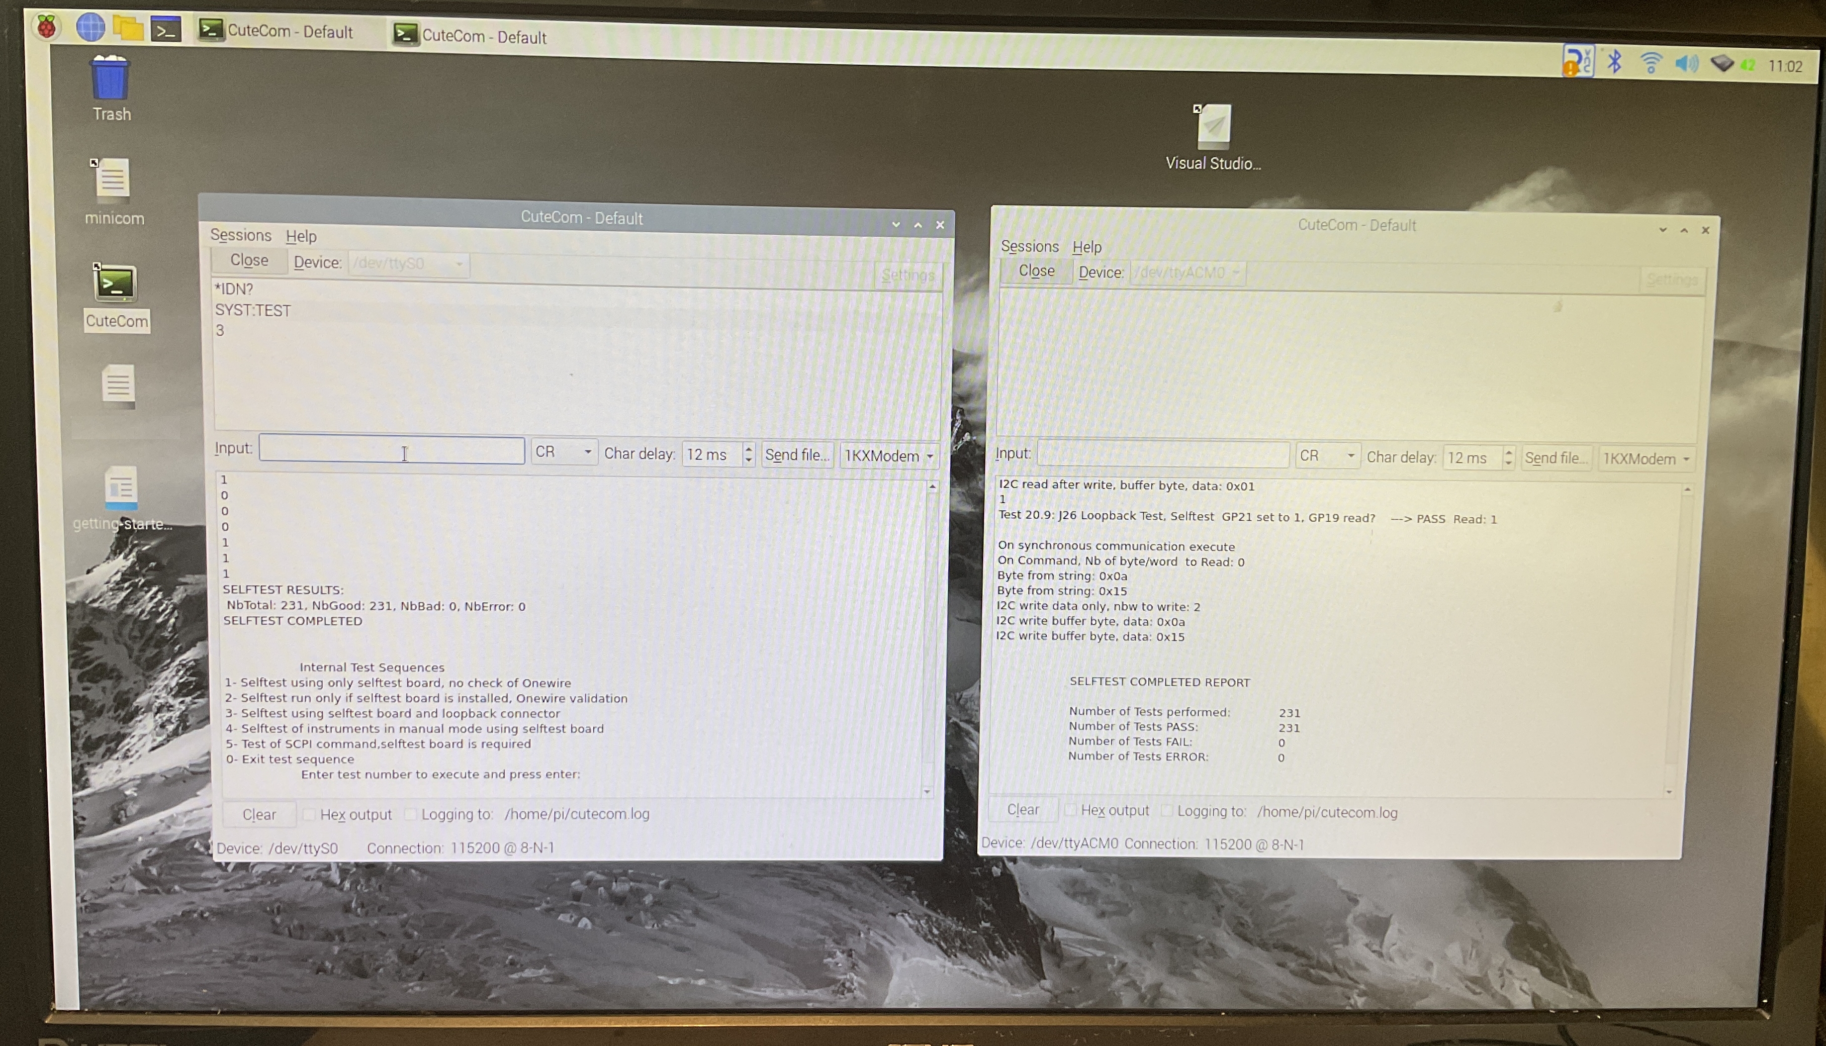
Task: Select SYST:TEST history entry
Action: [253, 310]
